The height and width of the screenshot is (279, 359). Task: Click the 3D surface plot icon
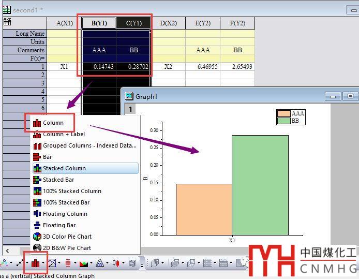point(175,263)
